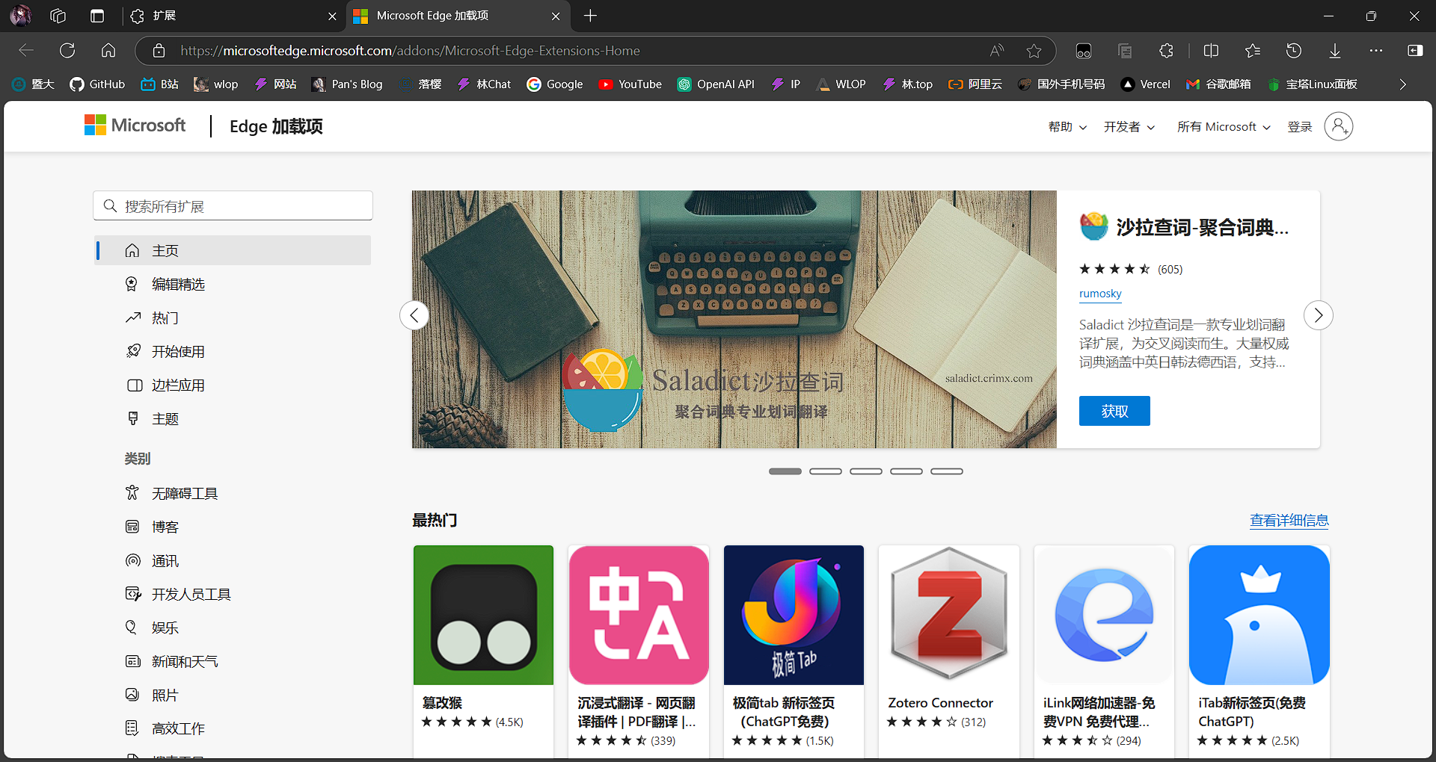Open the OpenAI API bookmark
Screen dimensions: 1436x762
pyautogui.click(x=716, y=84)
